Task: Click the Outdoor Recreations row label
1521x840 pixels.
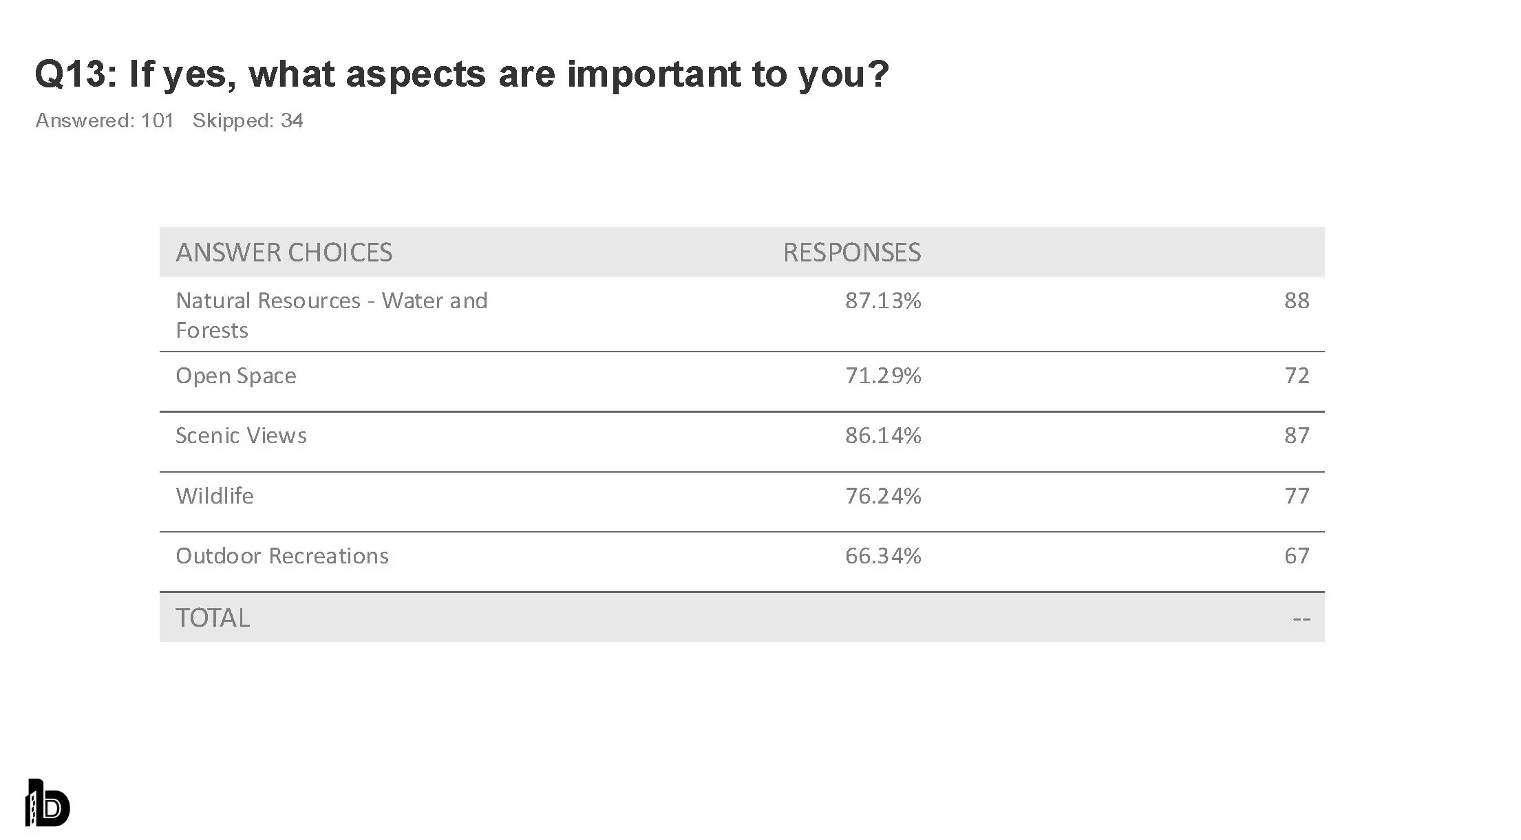Action: (x=281, y=556)
